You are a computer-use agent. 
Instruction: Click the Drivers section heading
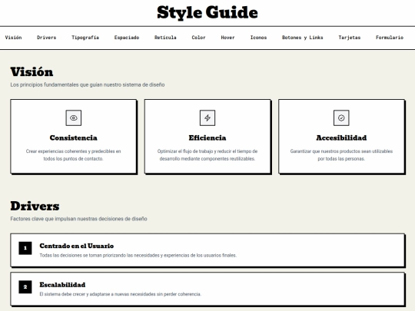(35, 206)
